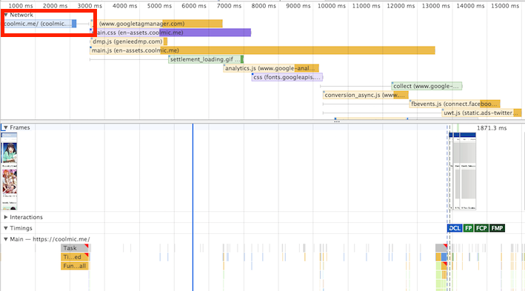Select the Fun...all function call block
525x291 pixels.
[x=75, y=266]
